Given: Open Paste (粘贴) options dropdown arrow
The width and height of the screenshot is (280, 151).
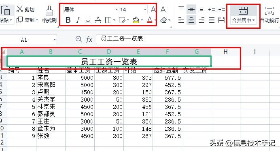Looking at the screenshot, I should (x=11, y=20).
